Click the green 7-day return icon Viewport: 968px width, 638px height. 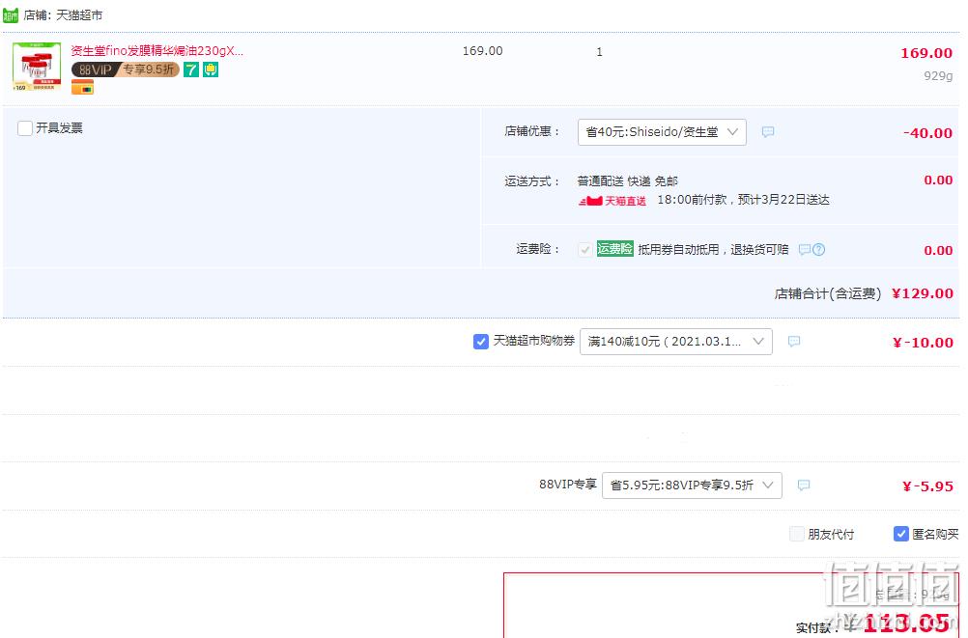click(x=191, y=69)
